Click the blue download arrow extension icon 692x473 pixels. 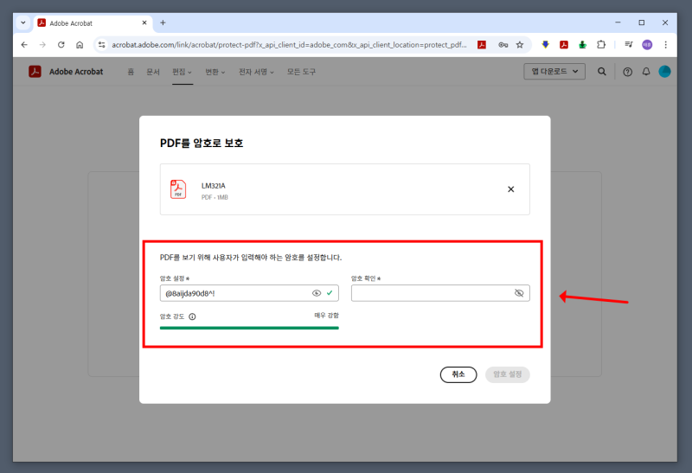coord(546,45)
